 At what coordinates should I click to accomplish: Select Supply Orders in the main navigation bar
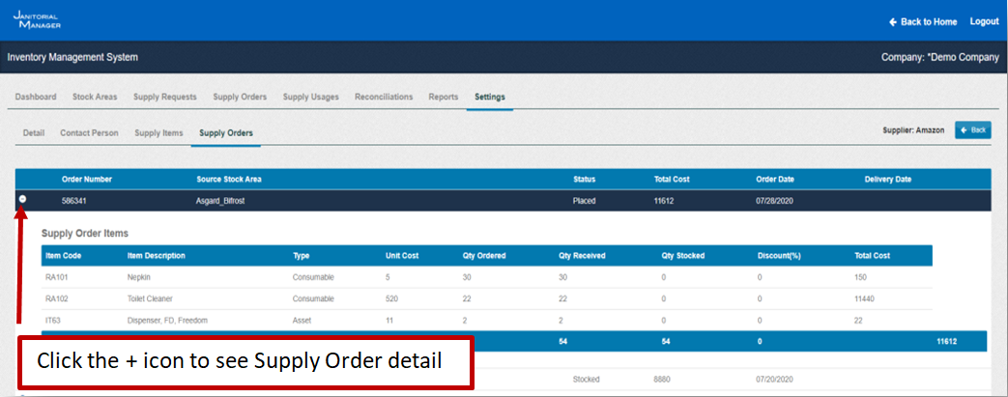(240, 97)
